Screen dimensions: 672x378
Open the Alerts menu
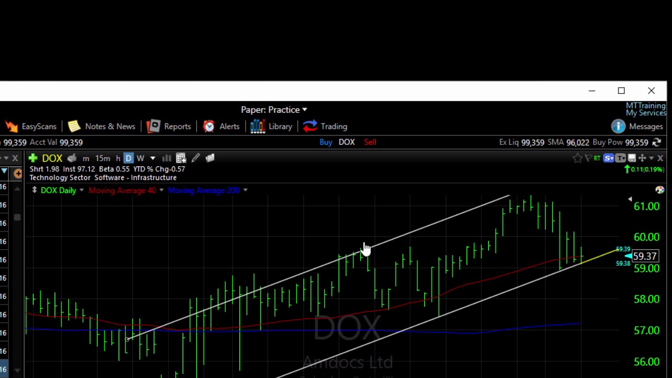click(x=221, y=127)
